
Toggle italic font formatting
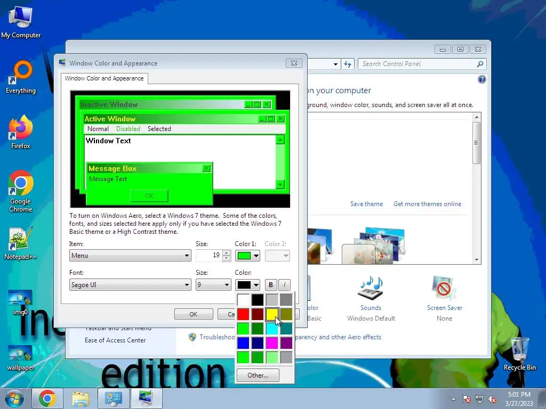click(x=284, y=285)
